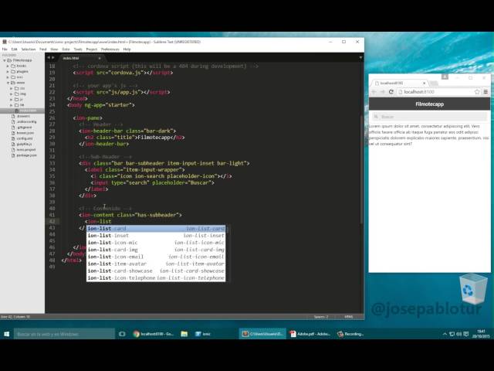The width and height of the screenshot is (494, 371).
Task: Go forward in the Chrome window
Action: click(x=383, y=92)
